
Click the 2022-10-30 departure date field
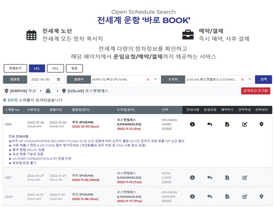click(x=42, y=80)
